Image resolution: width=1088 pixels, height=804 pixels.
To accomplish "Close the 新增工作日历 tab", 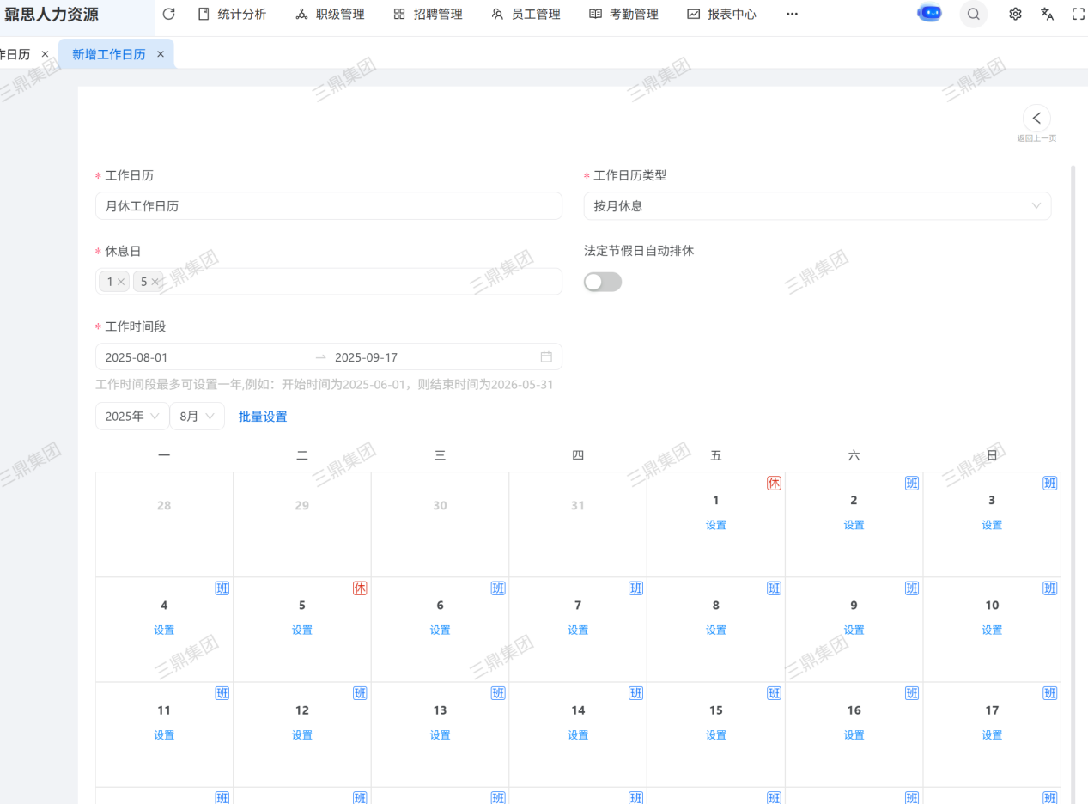I will pyautogui.click(x=161, y=54).
